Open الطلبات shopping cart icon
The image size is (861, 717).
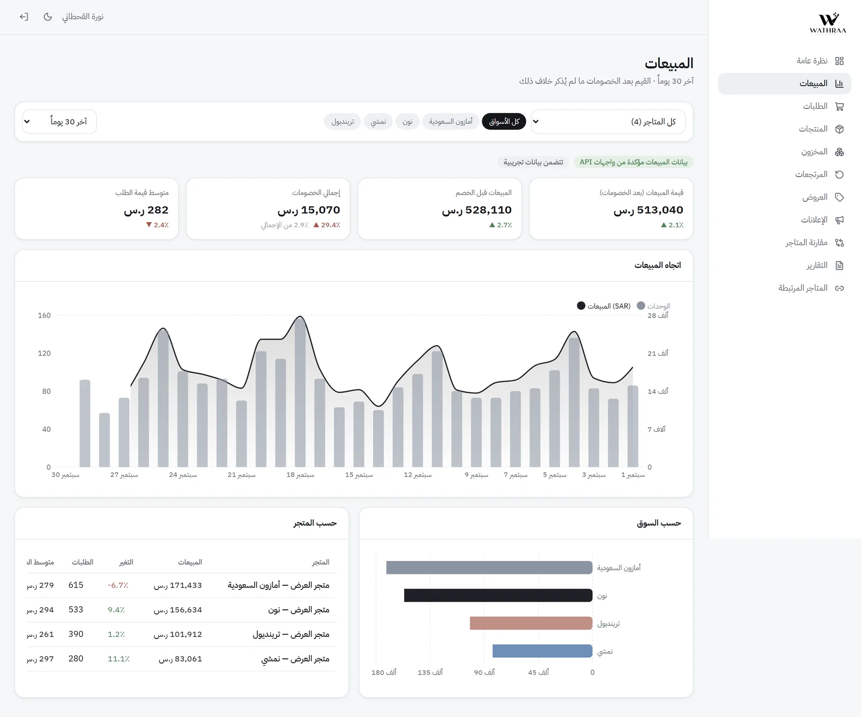[839, 107]
